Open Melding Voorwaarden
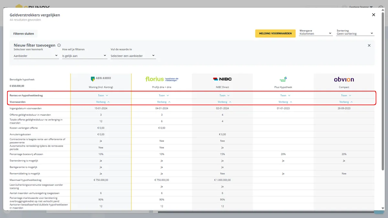The image size is (388, 218). click(275, 34)
